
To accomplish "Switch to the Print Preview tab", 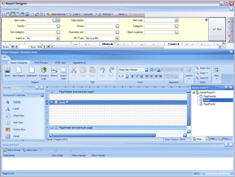I will pyautogui.click(x=41, y=63).
